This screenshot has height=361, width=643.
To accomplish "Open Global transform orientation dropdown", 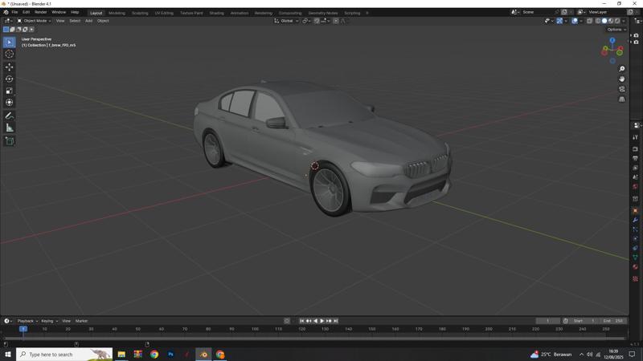I will tap(286, 21).
